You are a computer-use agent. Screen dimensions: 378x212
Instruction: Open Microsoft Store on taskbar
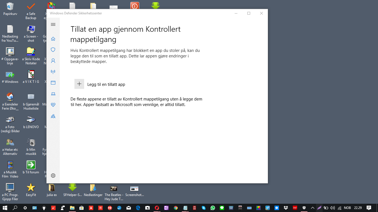[x=82, y=208]
